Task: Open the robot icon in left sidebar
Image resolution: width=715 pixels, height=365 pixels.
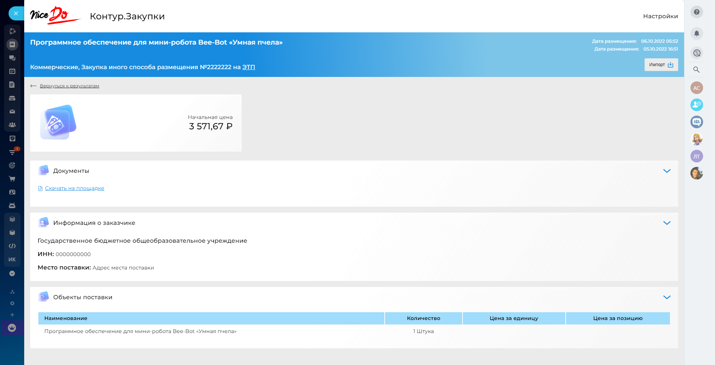Action: click(x=12, y=206)
